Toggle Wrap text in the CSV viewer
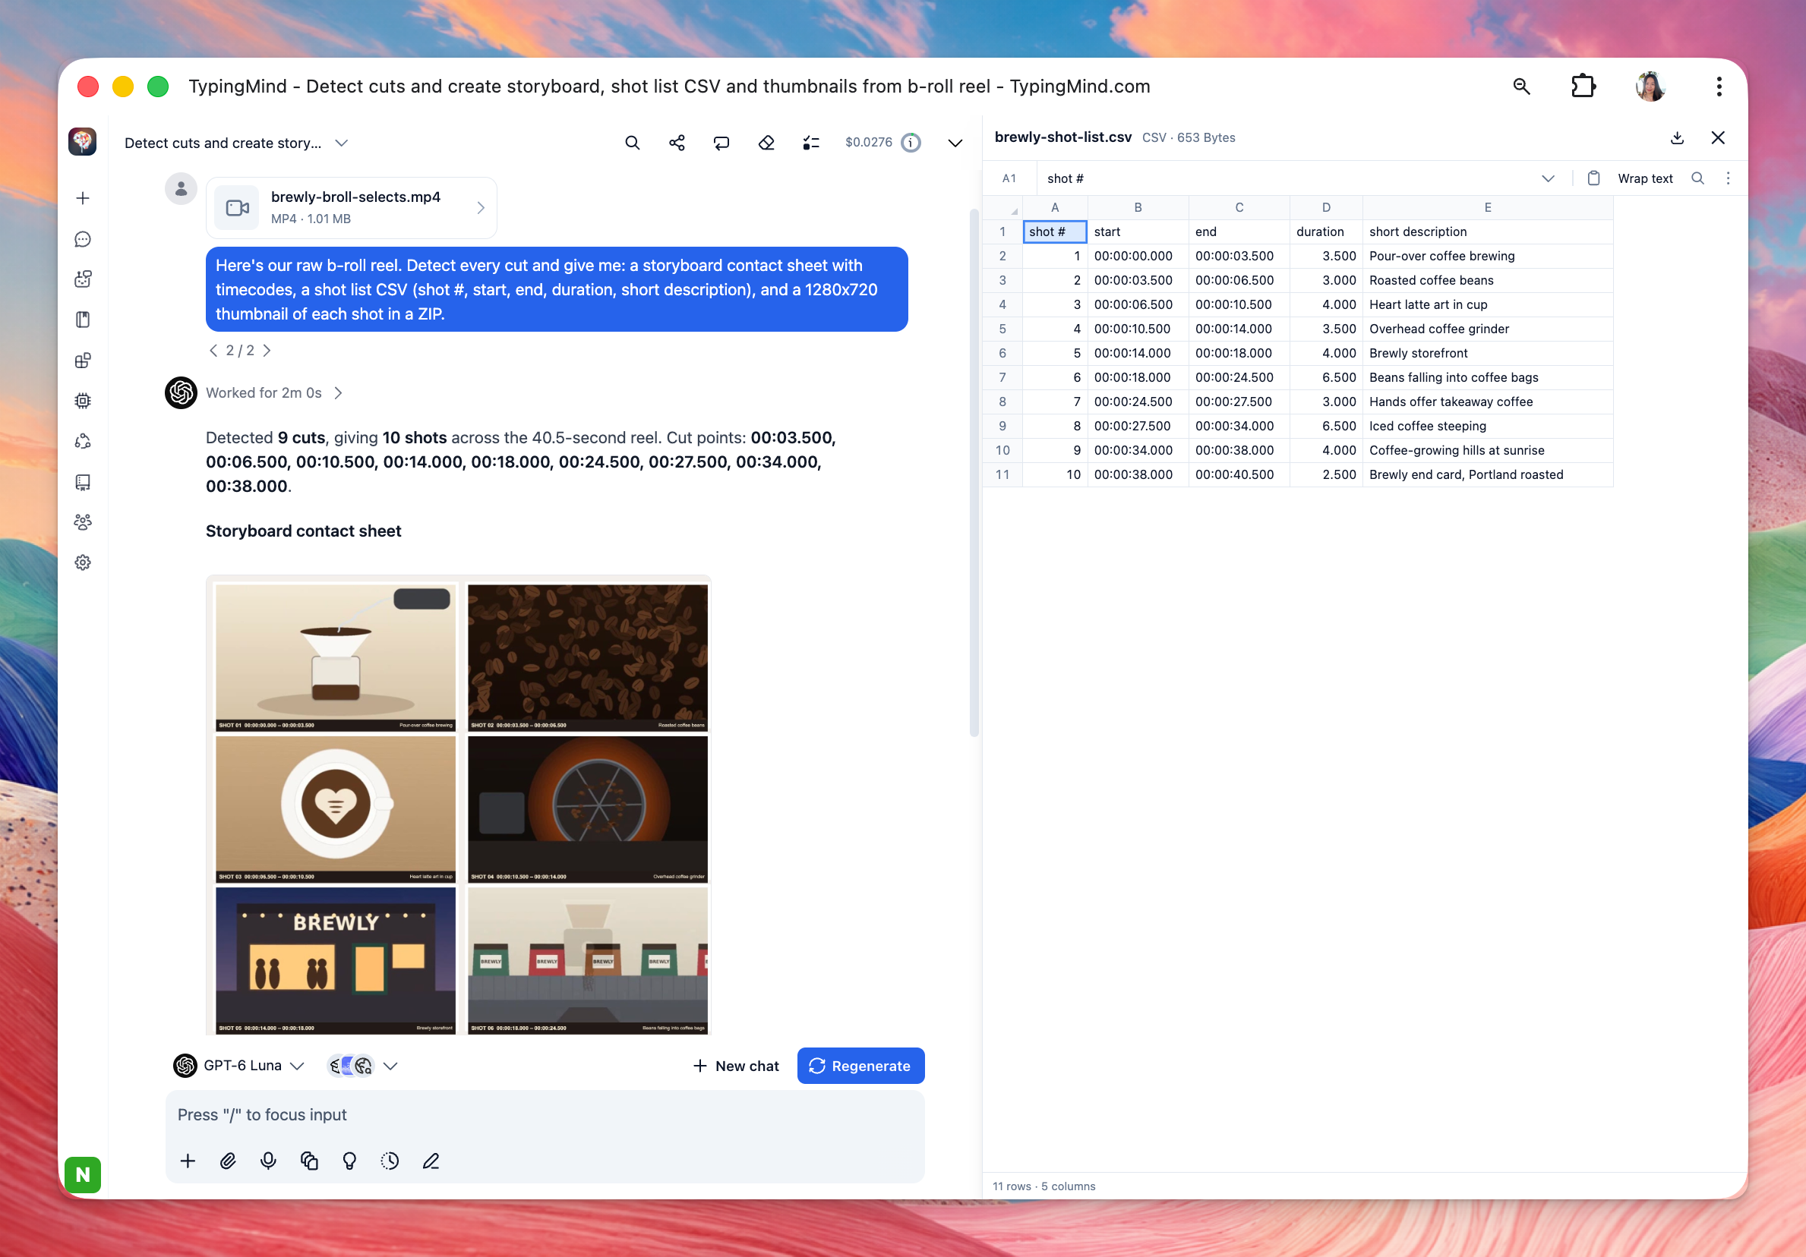 tap(1645, 178)
